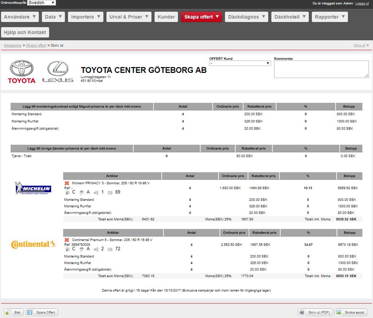Expand the Importera menu
Viewport: 373px width, 318px height.
(x=86, y=17)
